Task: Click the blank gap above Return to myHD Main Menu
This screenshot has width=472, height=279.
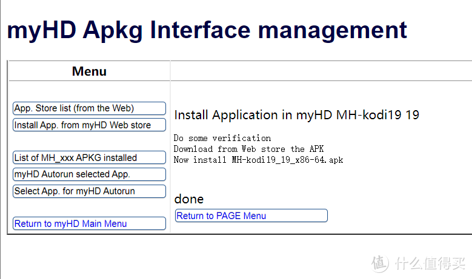Action: 89,207
